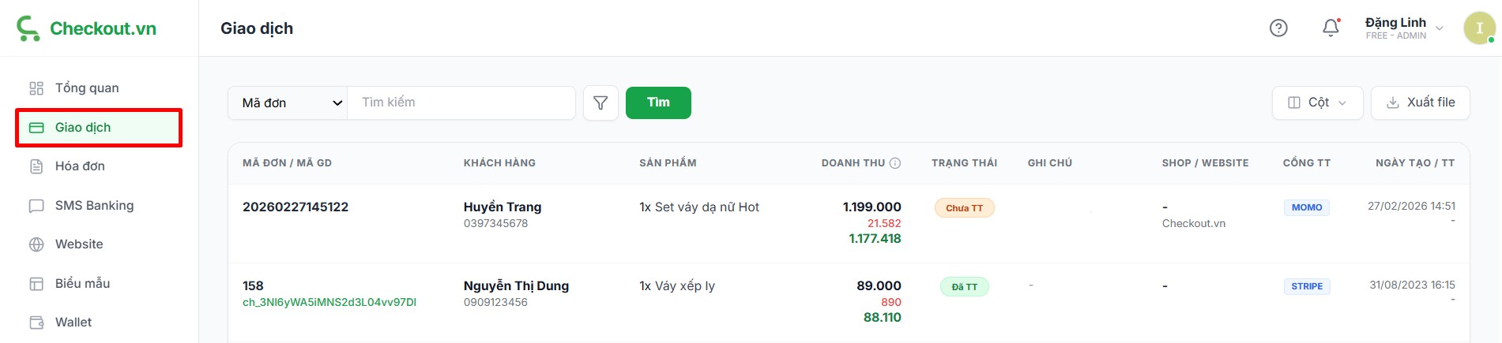Click the filter funnel icon
Image resolution: width=1502 pixels, height=343 pixels.
pos(600,103)
